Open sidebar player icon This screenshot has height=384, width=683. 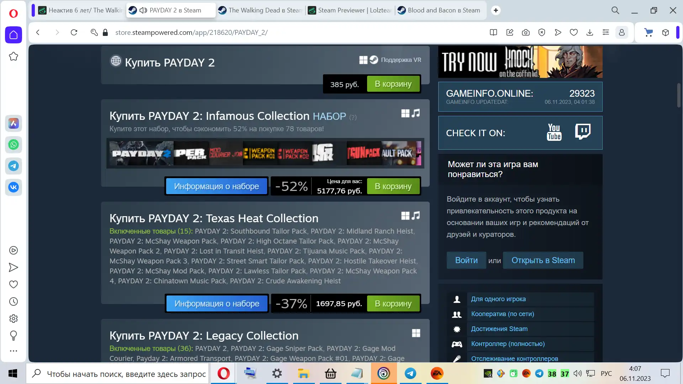coord(14,250)
